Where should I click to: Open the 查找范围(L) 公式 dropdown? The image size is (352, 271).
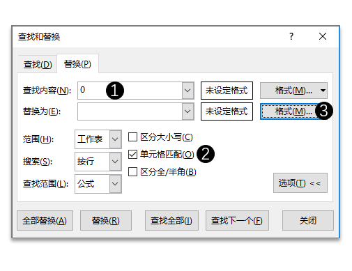[115, 184]
